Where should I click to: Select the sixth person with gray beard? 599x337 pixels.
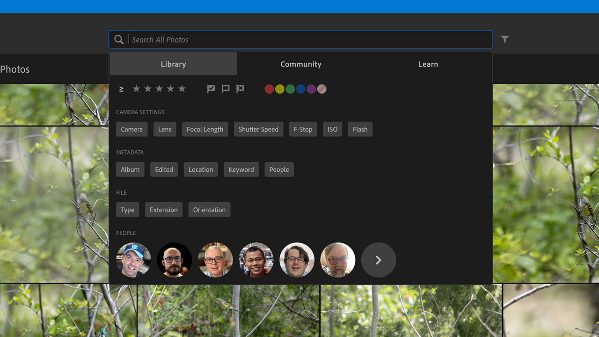click(338, 260)
